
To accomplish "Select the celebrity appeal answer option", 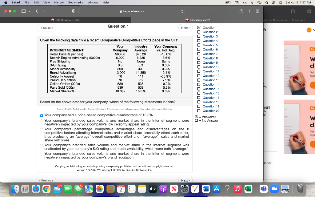I will tap(42, 121).
